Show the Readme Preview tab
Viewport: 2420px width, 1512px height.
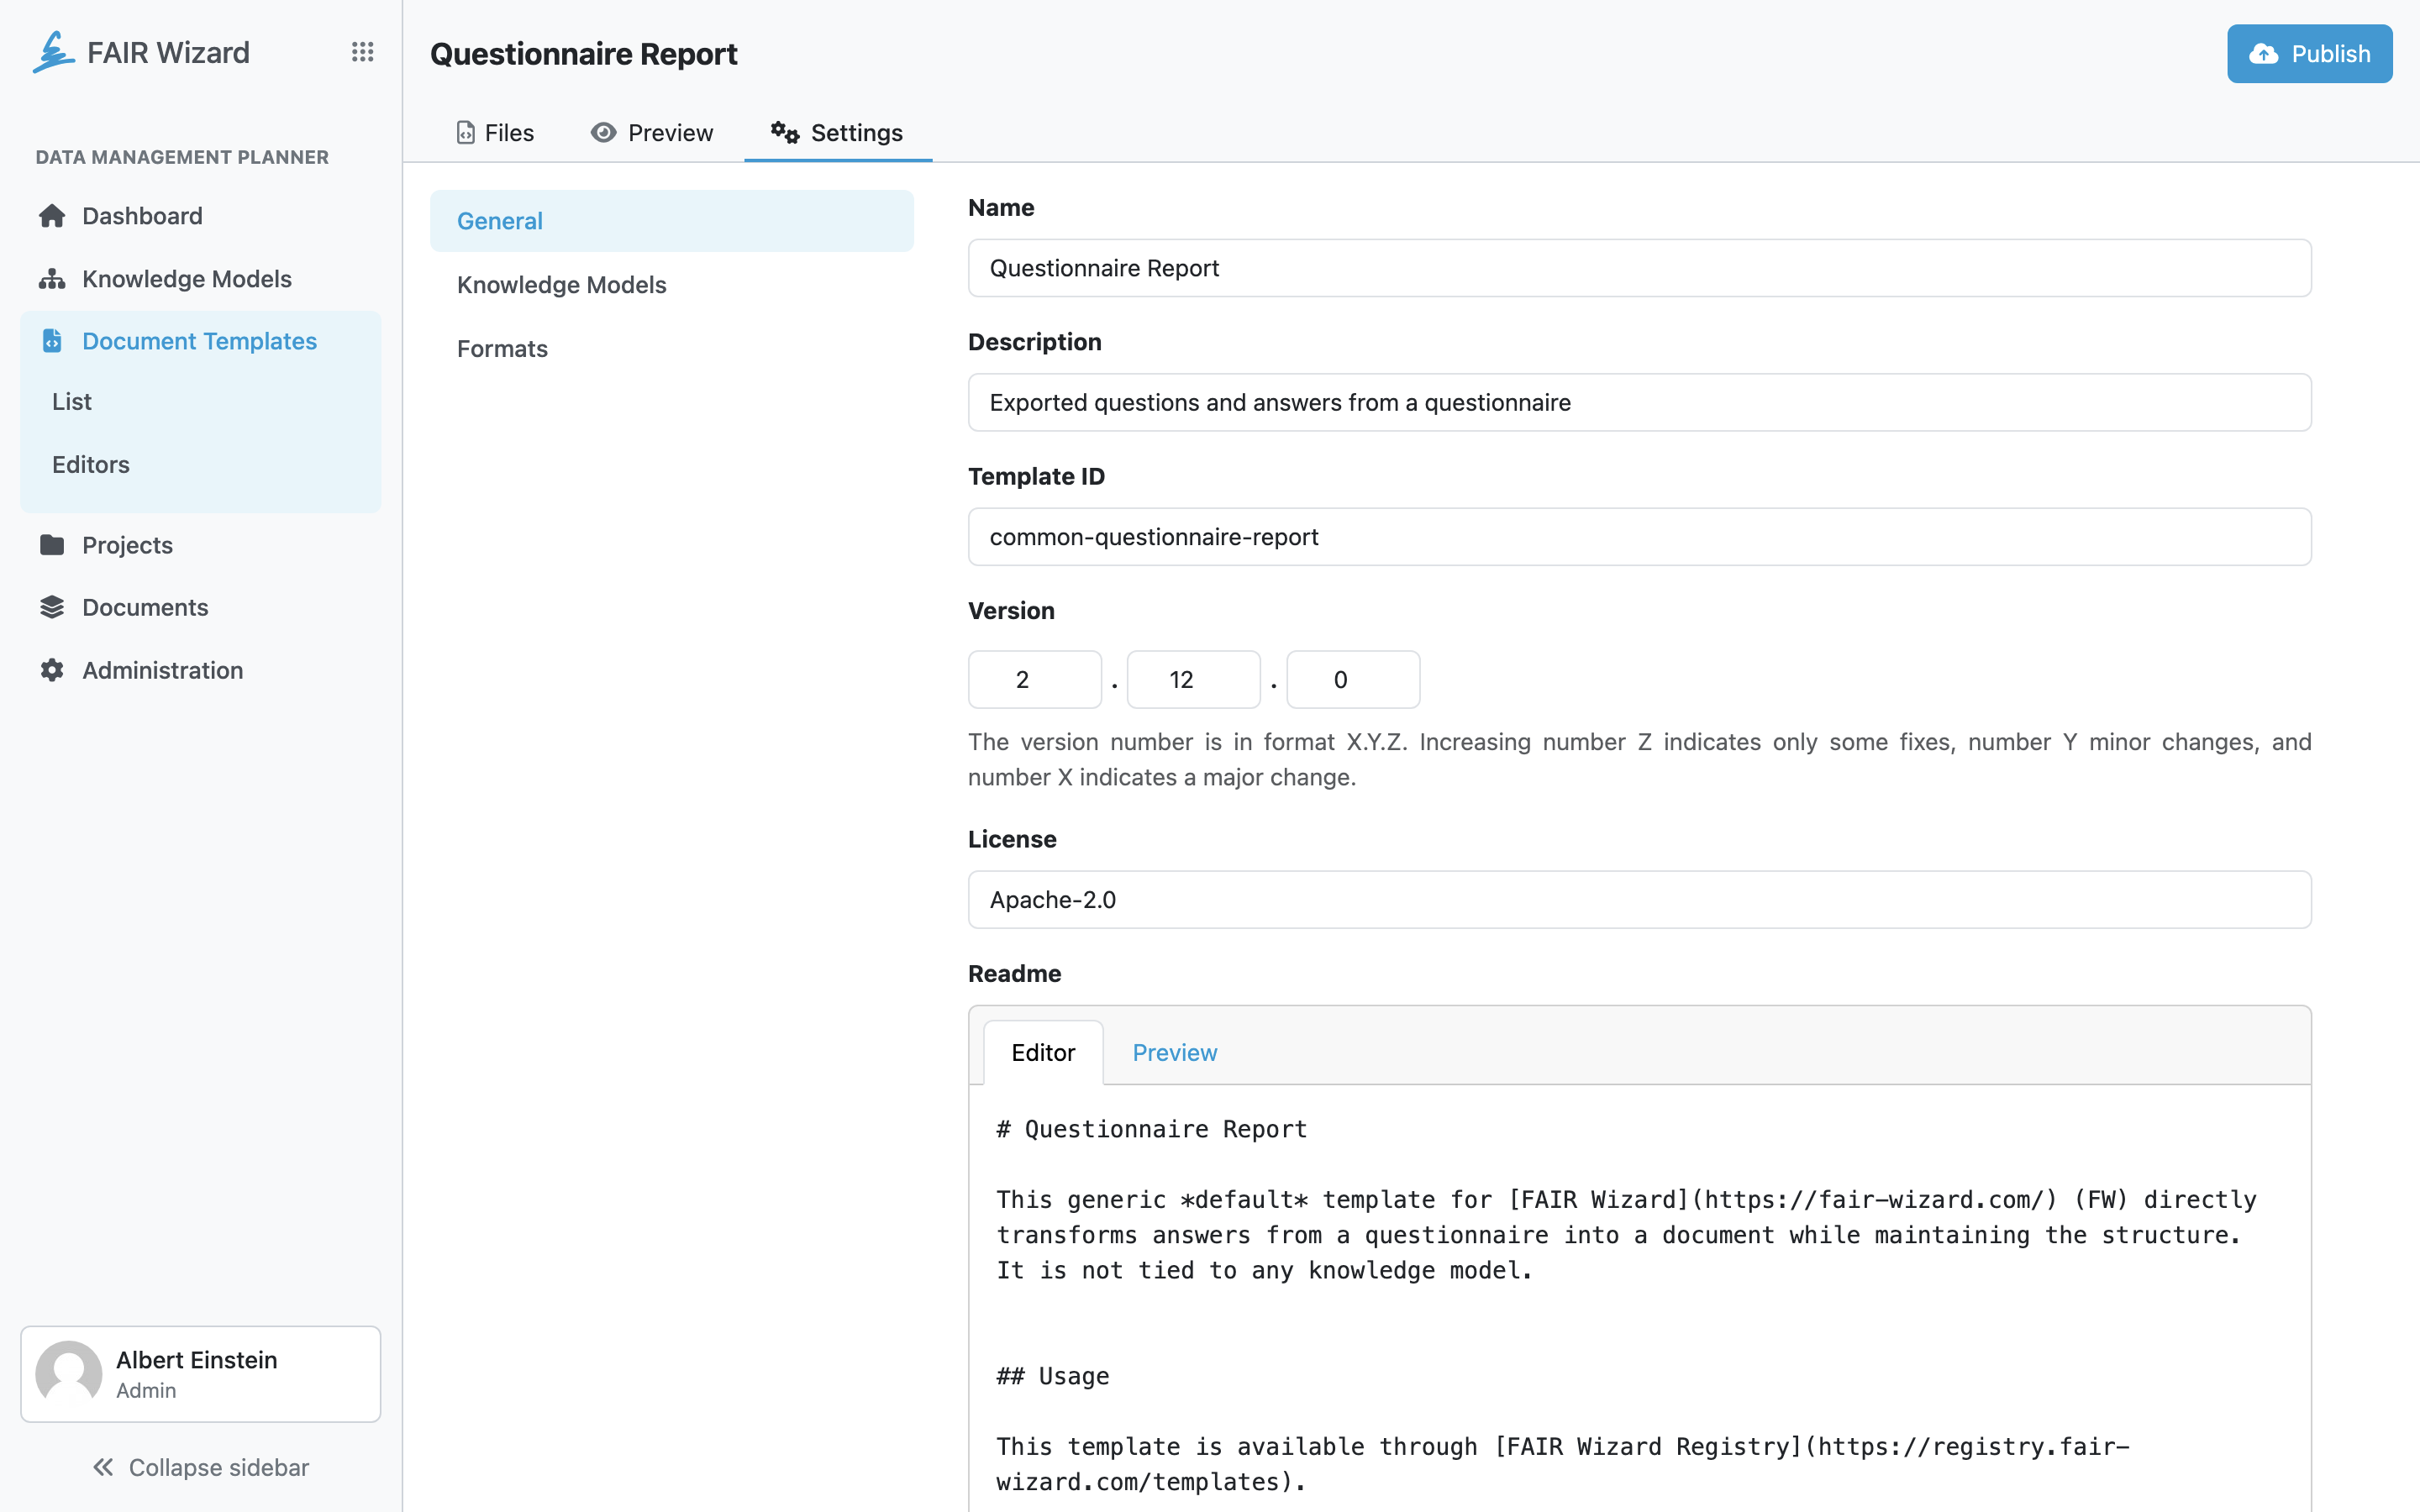click(x=1174, y=1052)
